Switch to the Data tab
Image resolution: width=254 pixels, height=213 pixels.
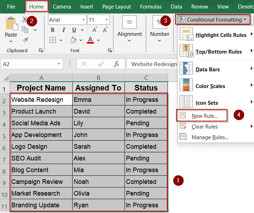[176, 7]
